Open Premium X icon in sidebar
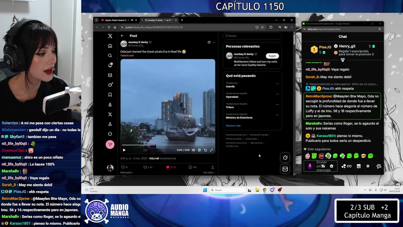 click(x=110, y=114)
